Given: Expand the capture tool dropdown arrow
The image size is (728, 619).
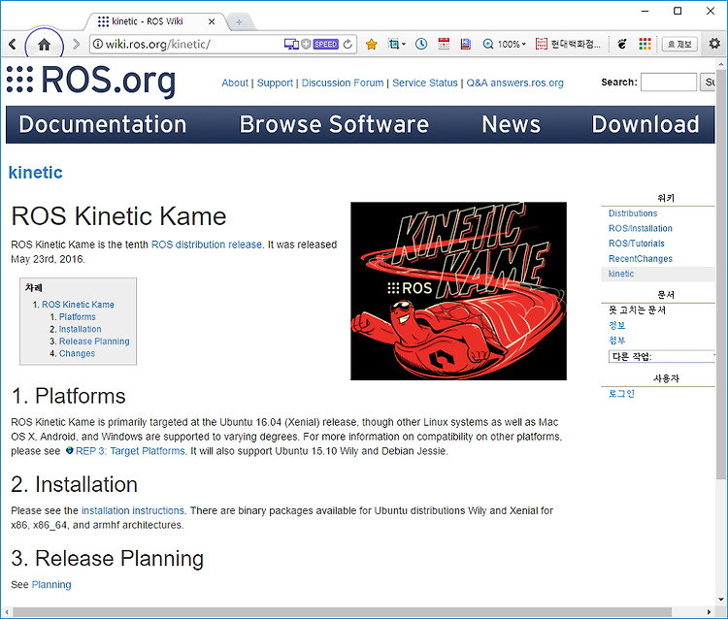Looking at the screenshot, I should (x=404, y=44).
